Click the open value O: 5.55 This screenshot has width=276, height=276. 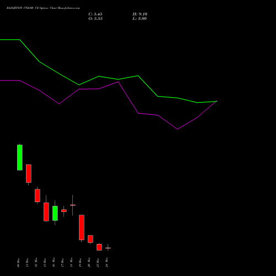point(95,19)
